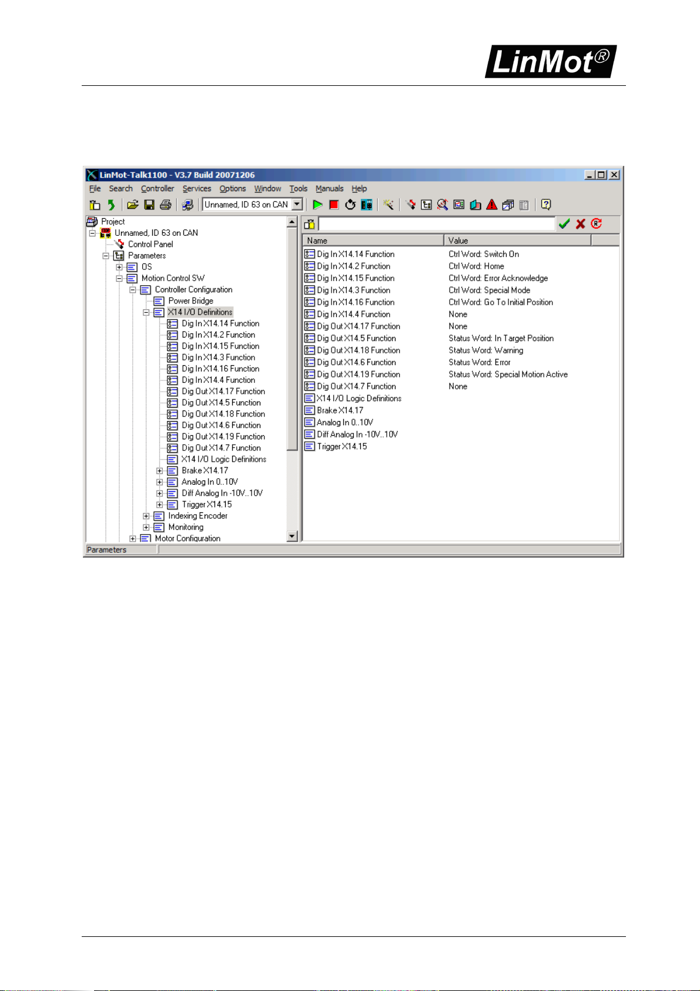Expand the Trigger X14.15 tree node
Viewport: 700px width, 991px height.
pyautogui.click(x=160, y=505)
